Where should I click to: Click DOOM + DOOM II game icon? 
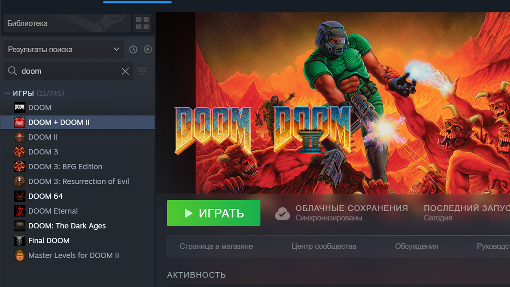20,122
